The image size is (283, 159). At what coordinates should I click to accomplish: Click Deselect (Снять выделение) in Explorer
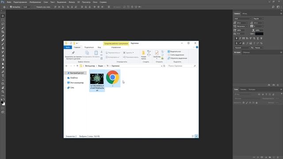(176, 55)
